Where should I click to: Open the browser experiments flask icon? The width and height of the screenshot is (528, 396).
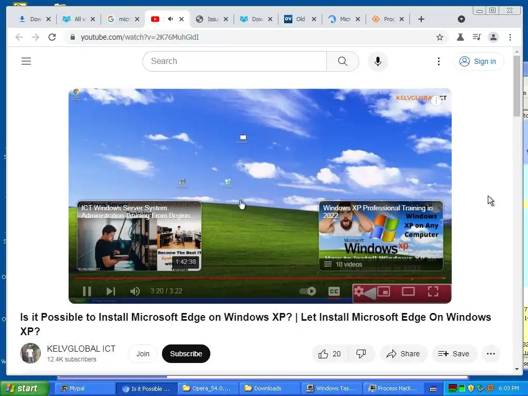coord(460,37)
